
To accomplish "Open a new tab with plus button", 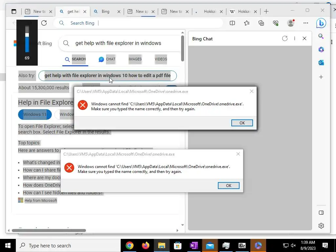I will [x=266, y=11].
